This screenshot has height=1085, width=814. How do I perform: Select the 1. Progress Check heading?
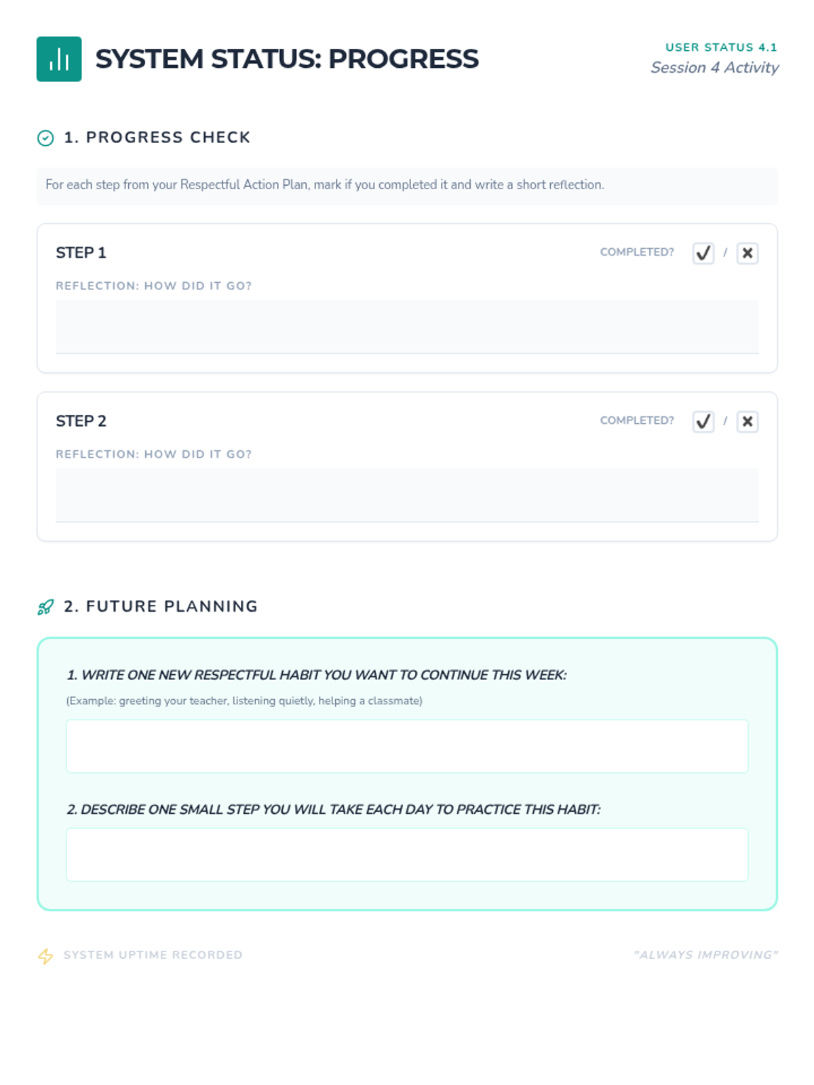pyautogui.click(x=157, y=138)
